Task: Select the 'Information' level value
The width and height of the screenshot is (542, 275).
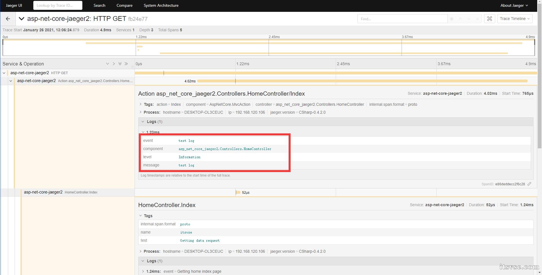Action: point(189,157)
